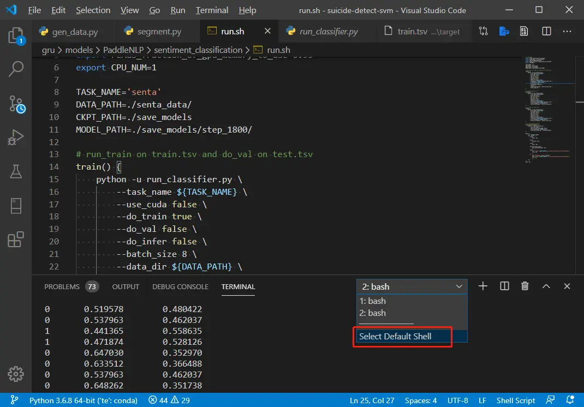Open the Run menu

click(x=178, y=10)
